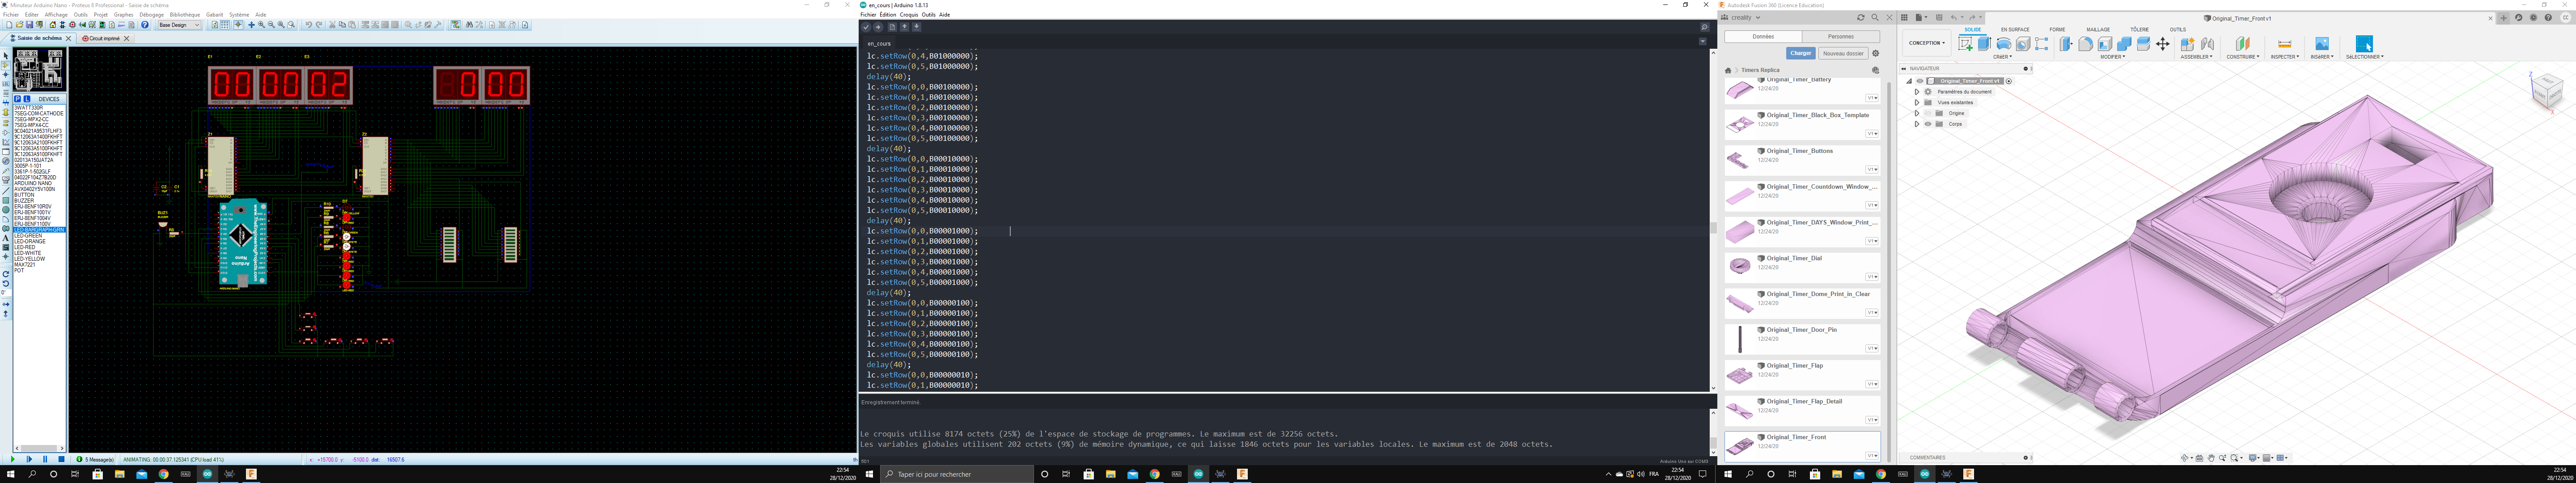2576x483 pixels.
Task: Click Proteus Save project disk icon
Action: click(x=30, y=25)
